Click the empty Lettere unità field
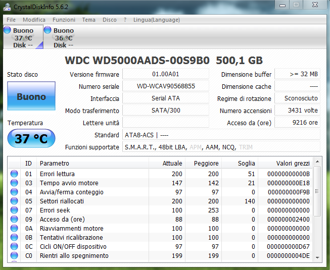Image resolution: width=330 pixels, height=270 pixels. (166, 123)
